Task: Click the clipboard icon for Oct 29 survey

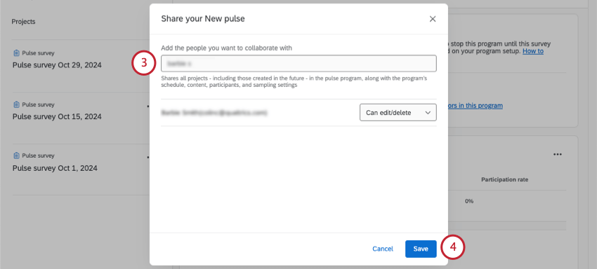Action: (x=16, y=53)
